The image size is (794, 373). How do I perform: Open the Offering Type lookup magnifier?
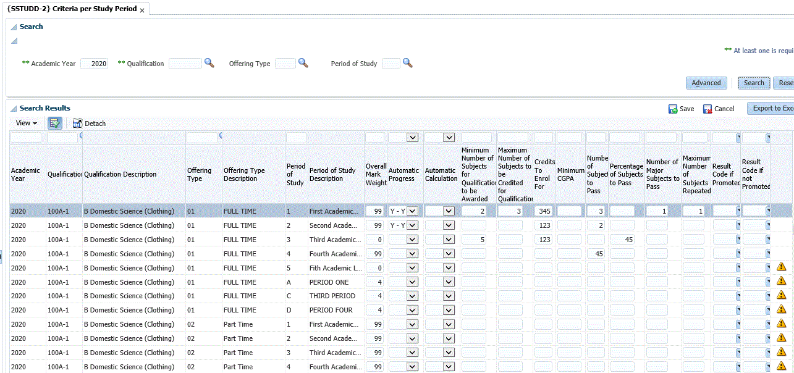(x=303, y=63)
